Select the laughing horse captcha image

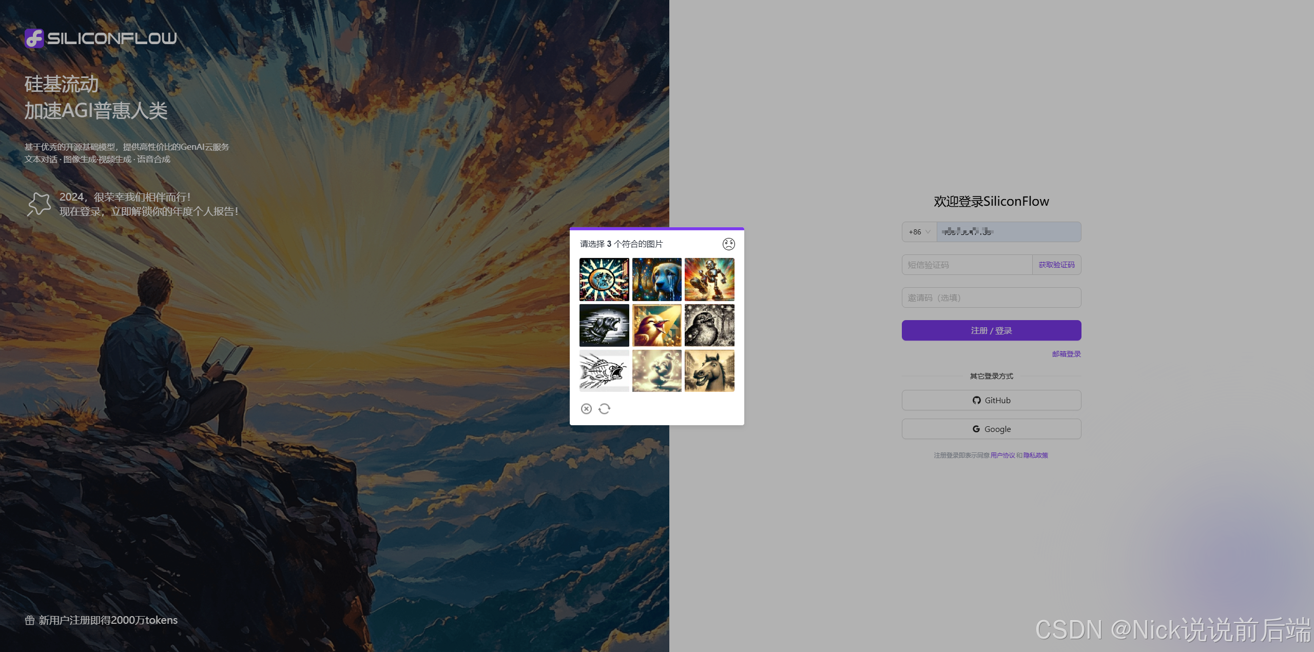tap(709, 371)
